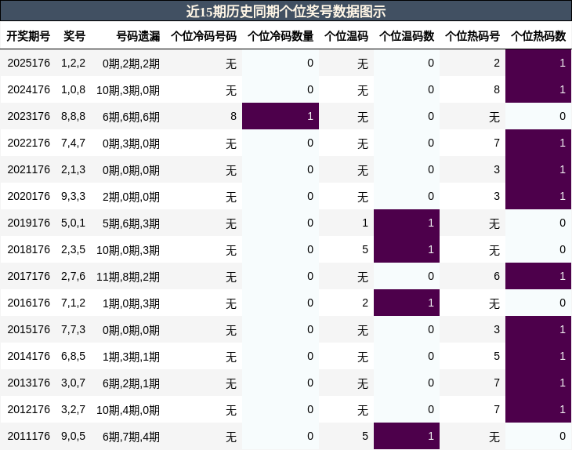Select issue number 2024176

point(28,89)
